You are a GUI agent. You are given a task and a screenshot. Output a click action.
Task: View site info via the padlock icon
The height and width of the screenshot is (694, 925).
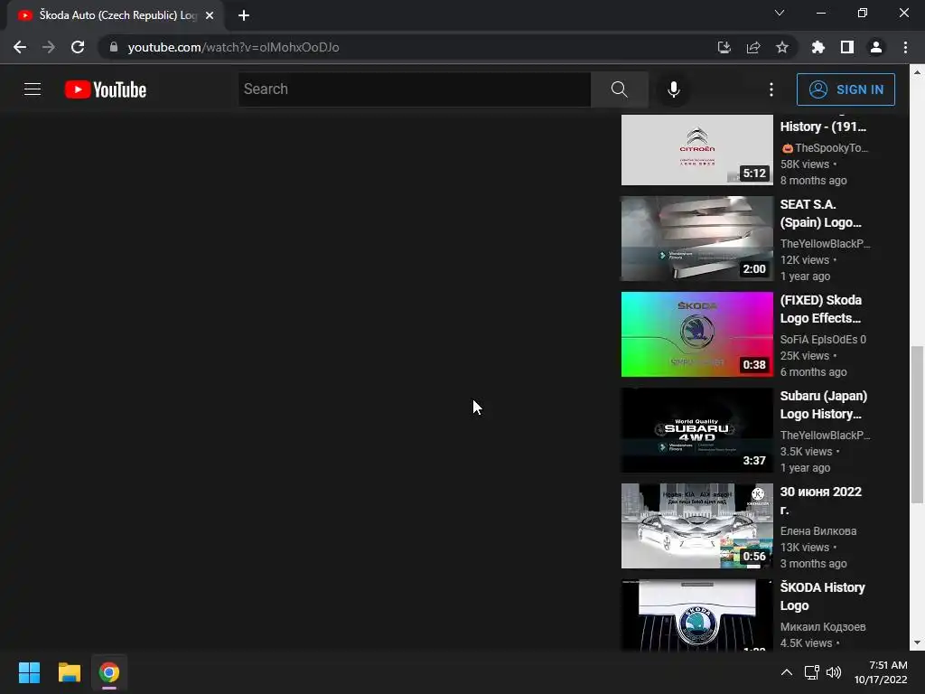point(114,47)
